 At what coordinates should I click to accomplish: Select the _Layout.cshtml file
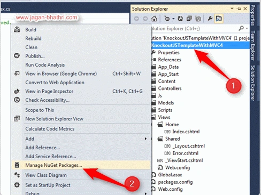(189, 146)
